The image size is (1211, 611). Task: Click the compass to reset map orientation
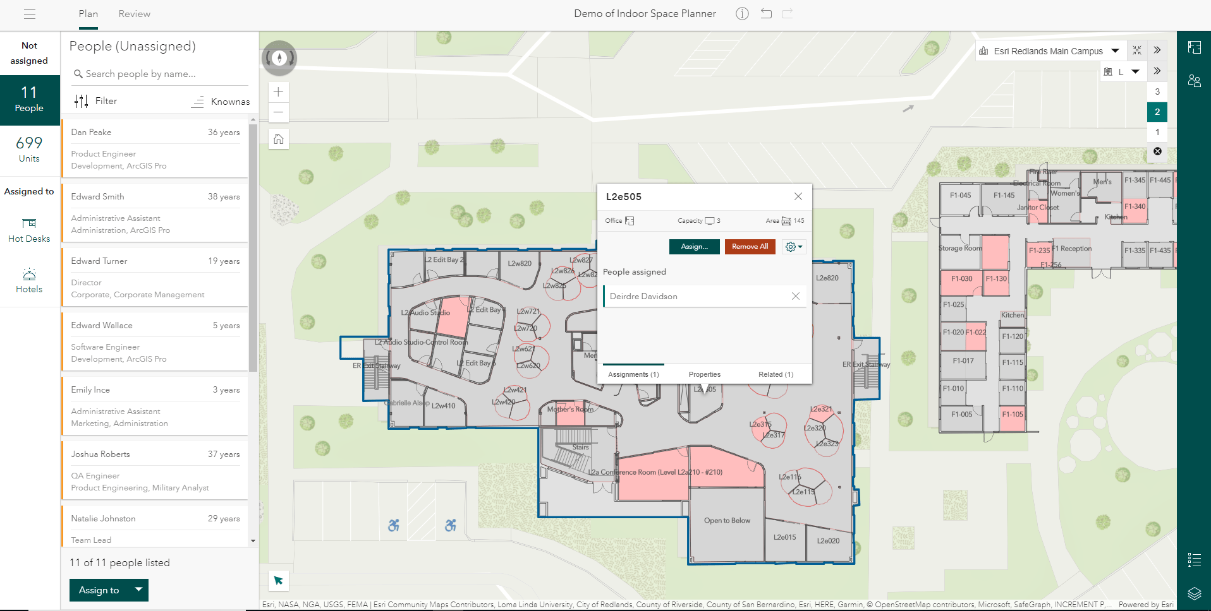278,57
